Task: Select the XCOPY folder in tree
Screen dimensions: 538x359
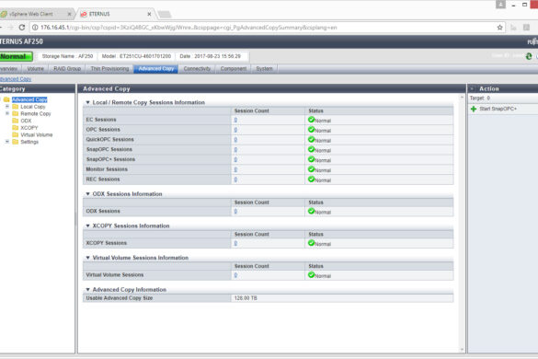Action: (29, 128)
